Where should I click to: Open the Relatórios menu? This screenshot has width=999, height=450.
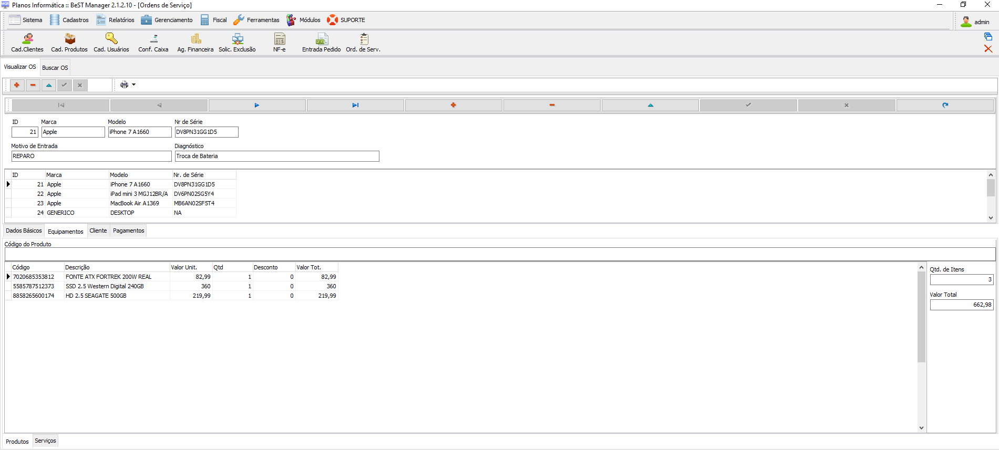point(116,20)
